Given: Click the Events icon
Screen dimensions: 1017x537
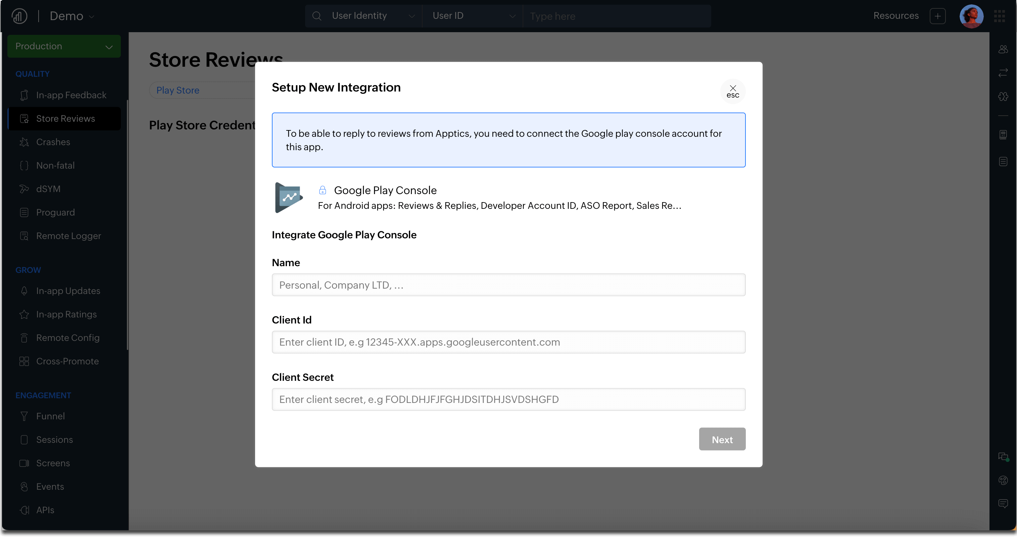Looking at the screenshot, I should pos(24,486).
